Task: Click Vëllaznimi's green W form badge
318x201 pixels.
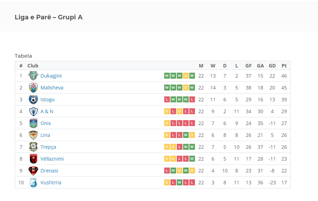Action: click(x=192, y=159)
